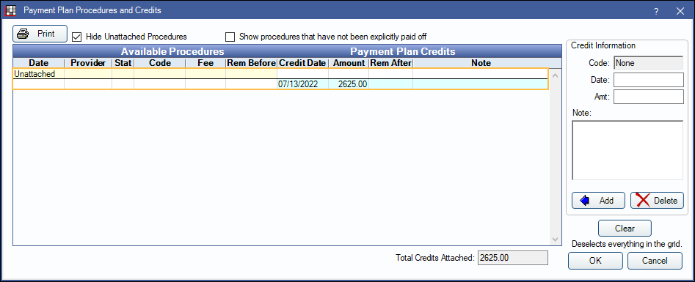Click the credit Date input field
Viewport: 695px width, 282px height.
649,80
